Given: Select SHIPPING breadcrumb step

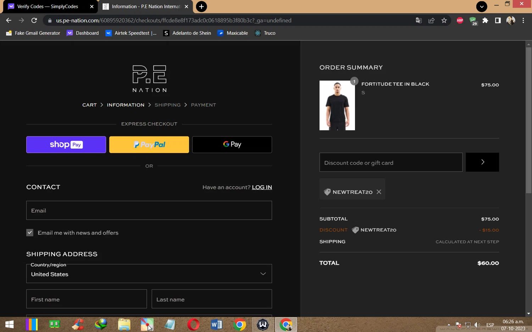Looking at the screenshot, I should [167, 105].
